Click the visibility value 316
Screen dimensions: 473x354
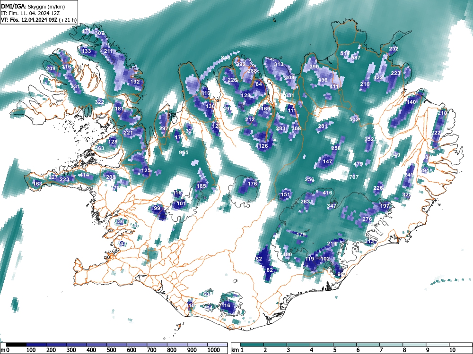point(66,67)
